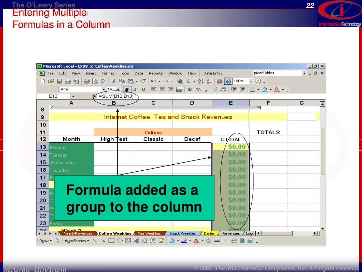This screenshot has height=272, width=362.
Task: Apply Currency Style with the dollar icon
Action: pyautogui.click(x=189, y=90)
